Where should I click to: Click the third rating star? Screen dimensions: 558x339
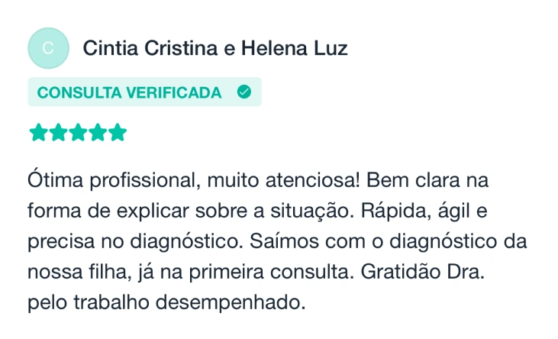tap(77, 133)
